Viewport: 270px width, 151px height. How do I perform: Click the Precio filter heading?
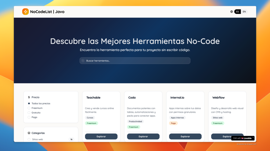tap(35, 97)
